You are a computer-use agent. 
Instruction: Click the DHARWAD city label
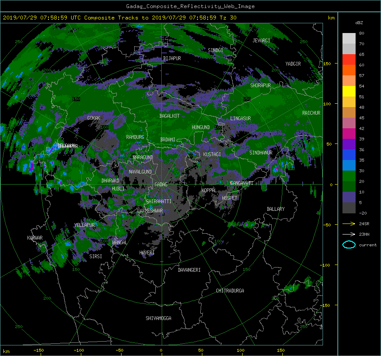point(110,181)
